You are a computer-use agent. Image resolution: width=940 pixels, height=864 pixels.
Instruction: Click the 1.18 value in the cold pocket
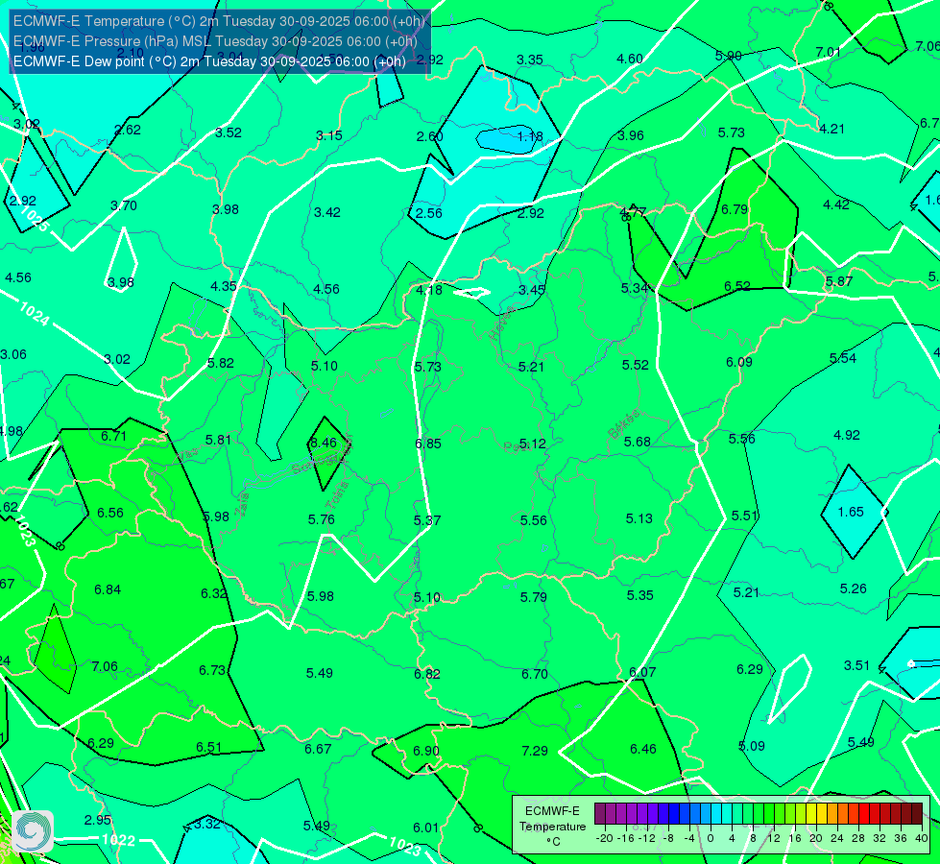pos(530,136)
